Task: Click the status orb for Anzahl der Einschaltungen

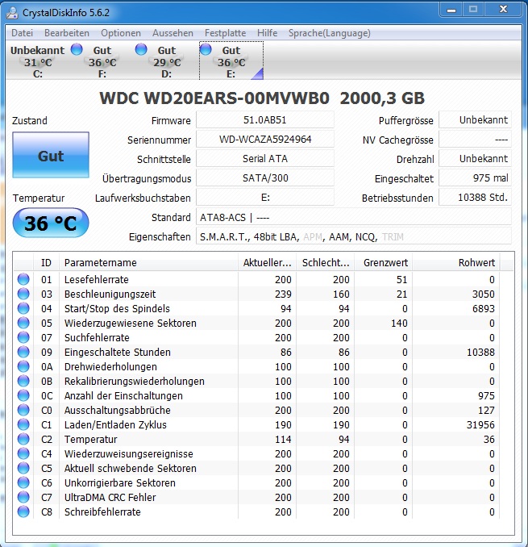Action: coord(23,395)
